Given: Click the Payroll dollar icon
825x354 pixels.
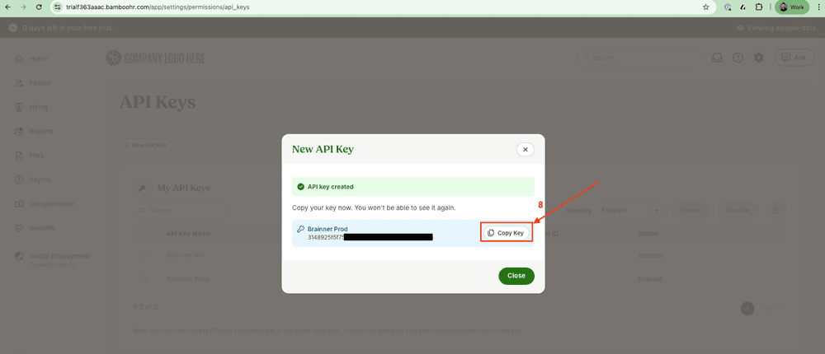Looking at the screenshot, I should (x=19, y=179).
